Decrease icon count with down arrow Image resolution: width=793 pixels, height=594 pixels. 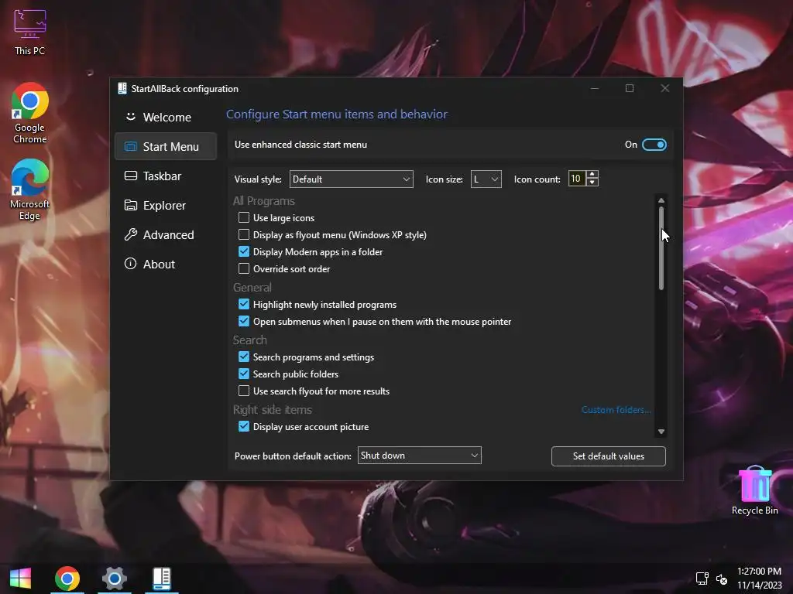click(x=592, y=183)
